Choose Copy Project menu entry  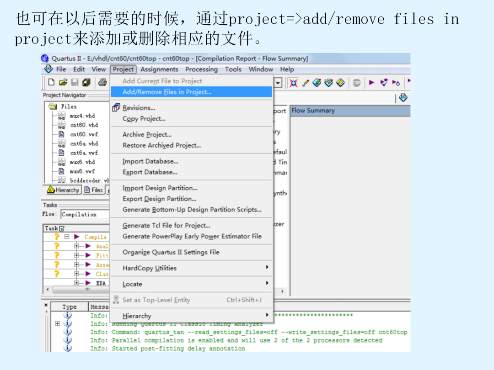pos(191,119)
